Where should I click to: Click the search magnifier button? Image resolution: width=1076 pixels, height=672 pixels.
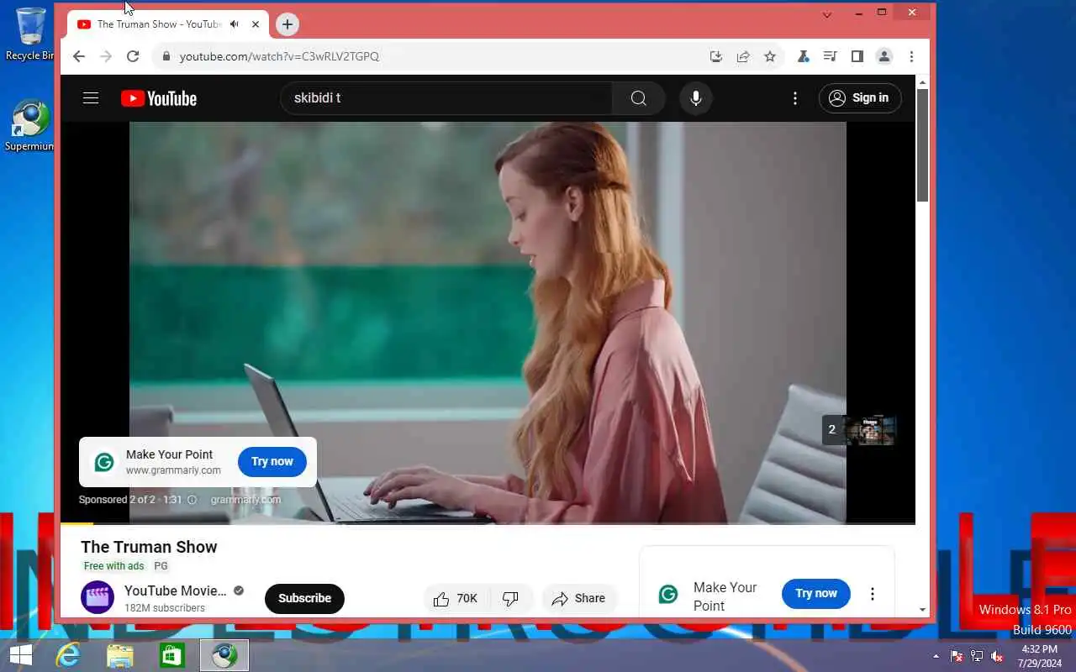(x=639, y=98)
